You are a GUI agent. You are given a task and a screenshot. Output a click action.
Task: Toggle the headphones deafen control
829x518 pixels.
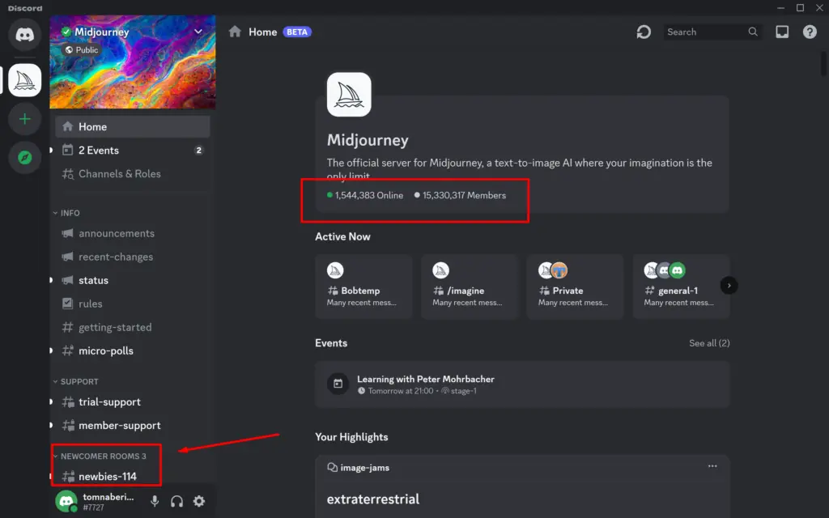pos(176,501)
